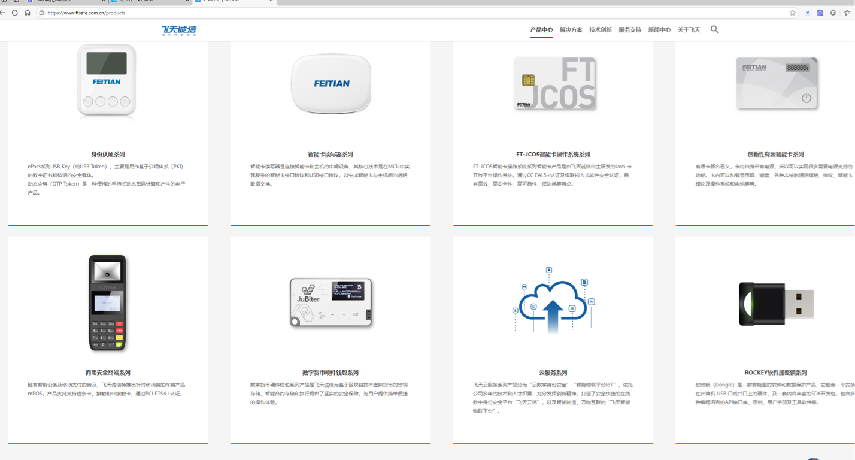Click the FT-JCOS智能卡操作系统 description paragraph
Image resolution: width=855 pixels, height=460 pixels.
pyautogui.click(x=552, y=175)
